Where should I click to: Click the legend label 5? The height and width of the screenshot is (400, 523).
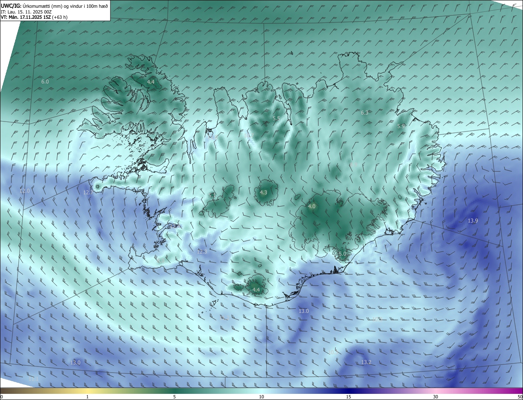point(174,397)
